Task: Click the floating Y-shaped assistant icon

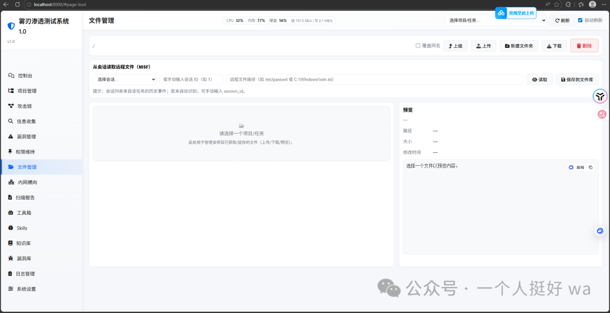Action: [600, 96]
